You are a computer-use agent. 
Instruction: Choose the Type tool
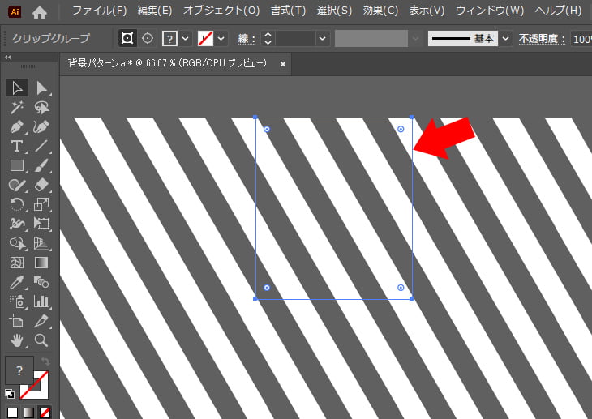coord(17,147)
